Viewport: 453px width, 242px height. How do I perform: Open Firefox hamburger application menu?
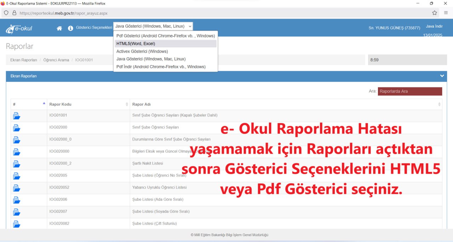(446, 13)
